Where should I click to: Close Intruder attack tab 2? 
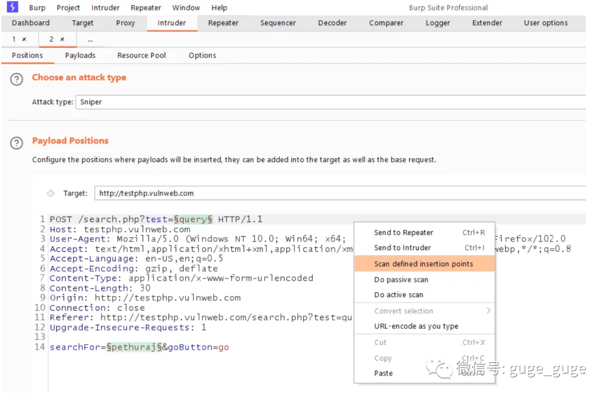tap(62, 39)
